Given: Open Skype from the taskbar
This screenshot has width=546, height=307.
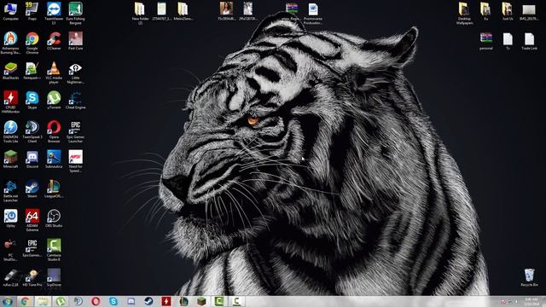Looking at the screenshot, I should coord(113,301).
